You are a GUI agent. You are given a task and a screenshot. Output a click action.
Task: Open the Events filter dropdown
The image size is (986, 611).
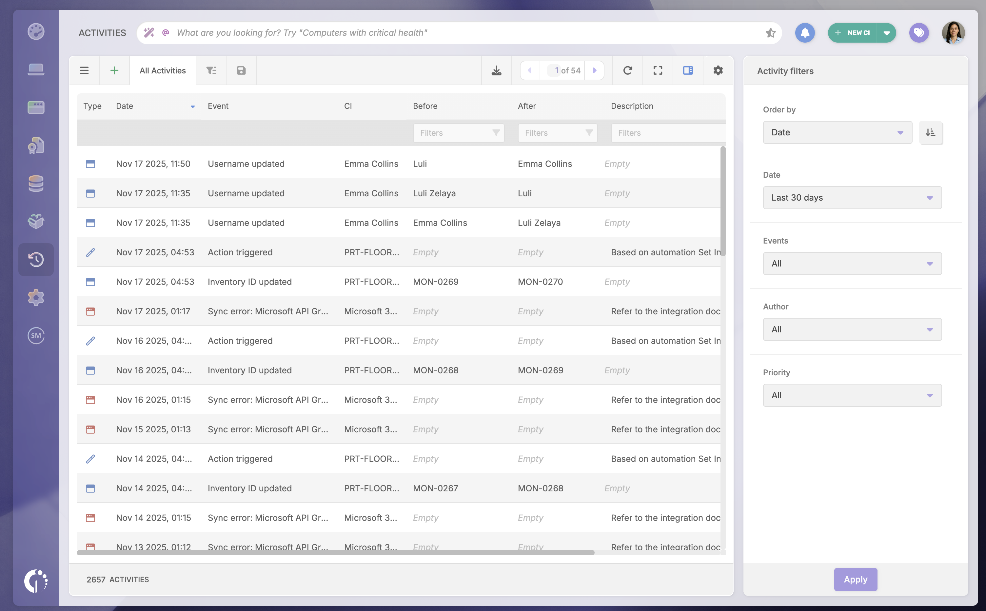click(x=852, y=264)
